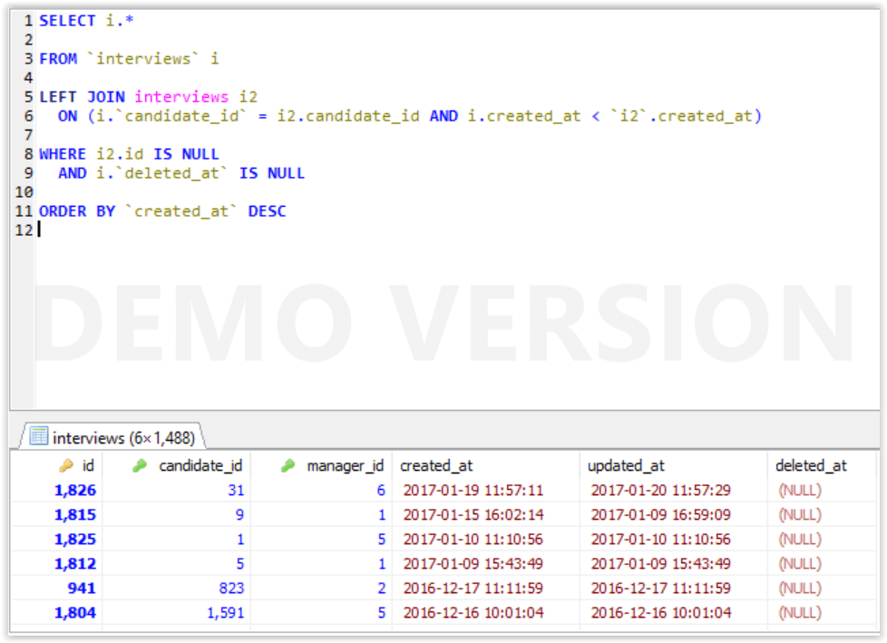
Task: Switch to the interviews (6×1,488) results tab
Action: [113, 436]
